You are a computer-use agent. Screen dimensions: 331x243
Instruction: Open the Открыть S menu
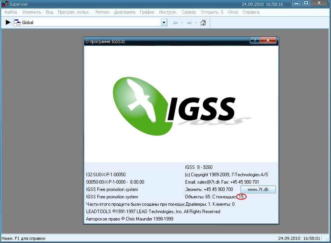click(x=212, y=12)
